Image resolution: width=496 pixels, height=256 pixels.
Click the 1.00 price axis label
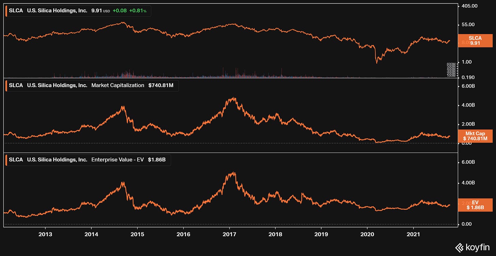tap(467, 62)
